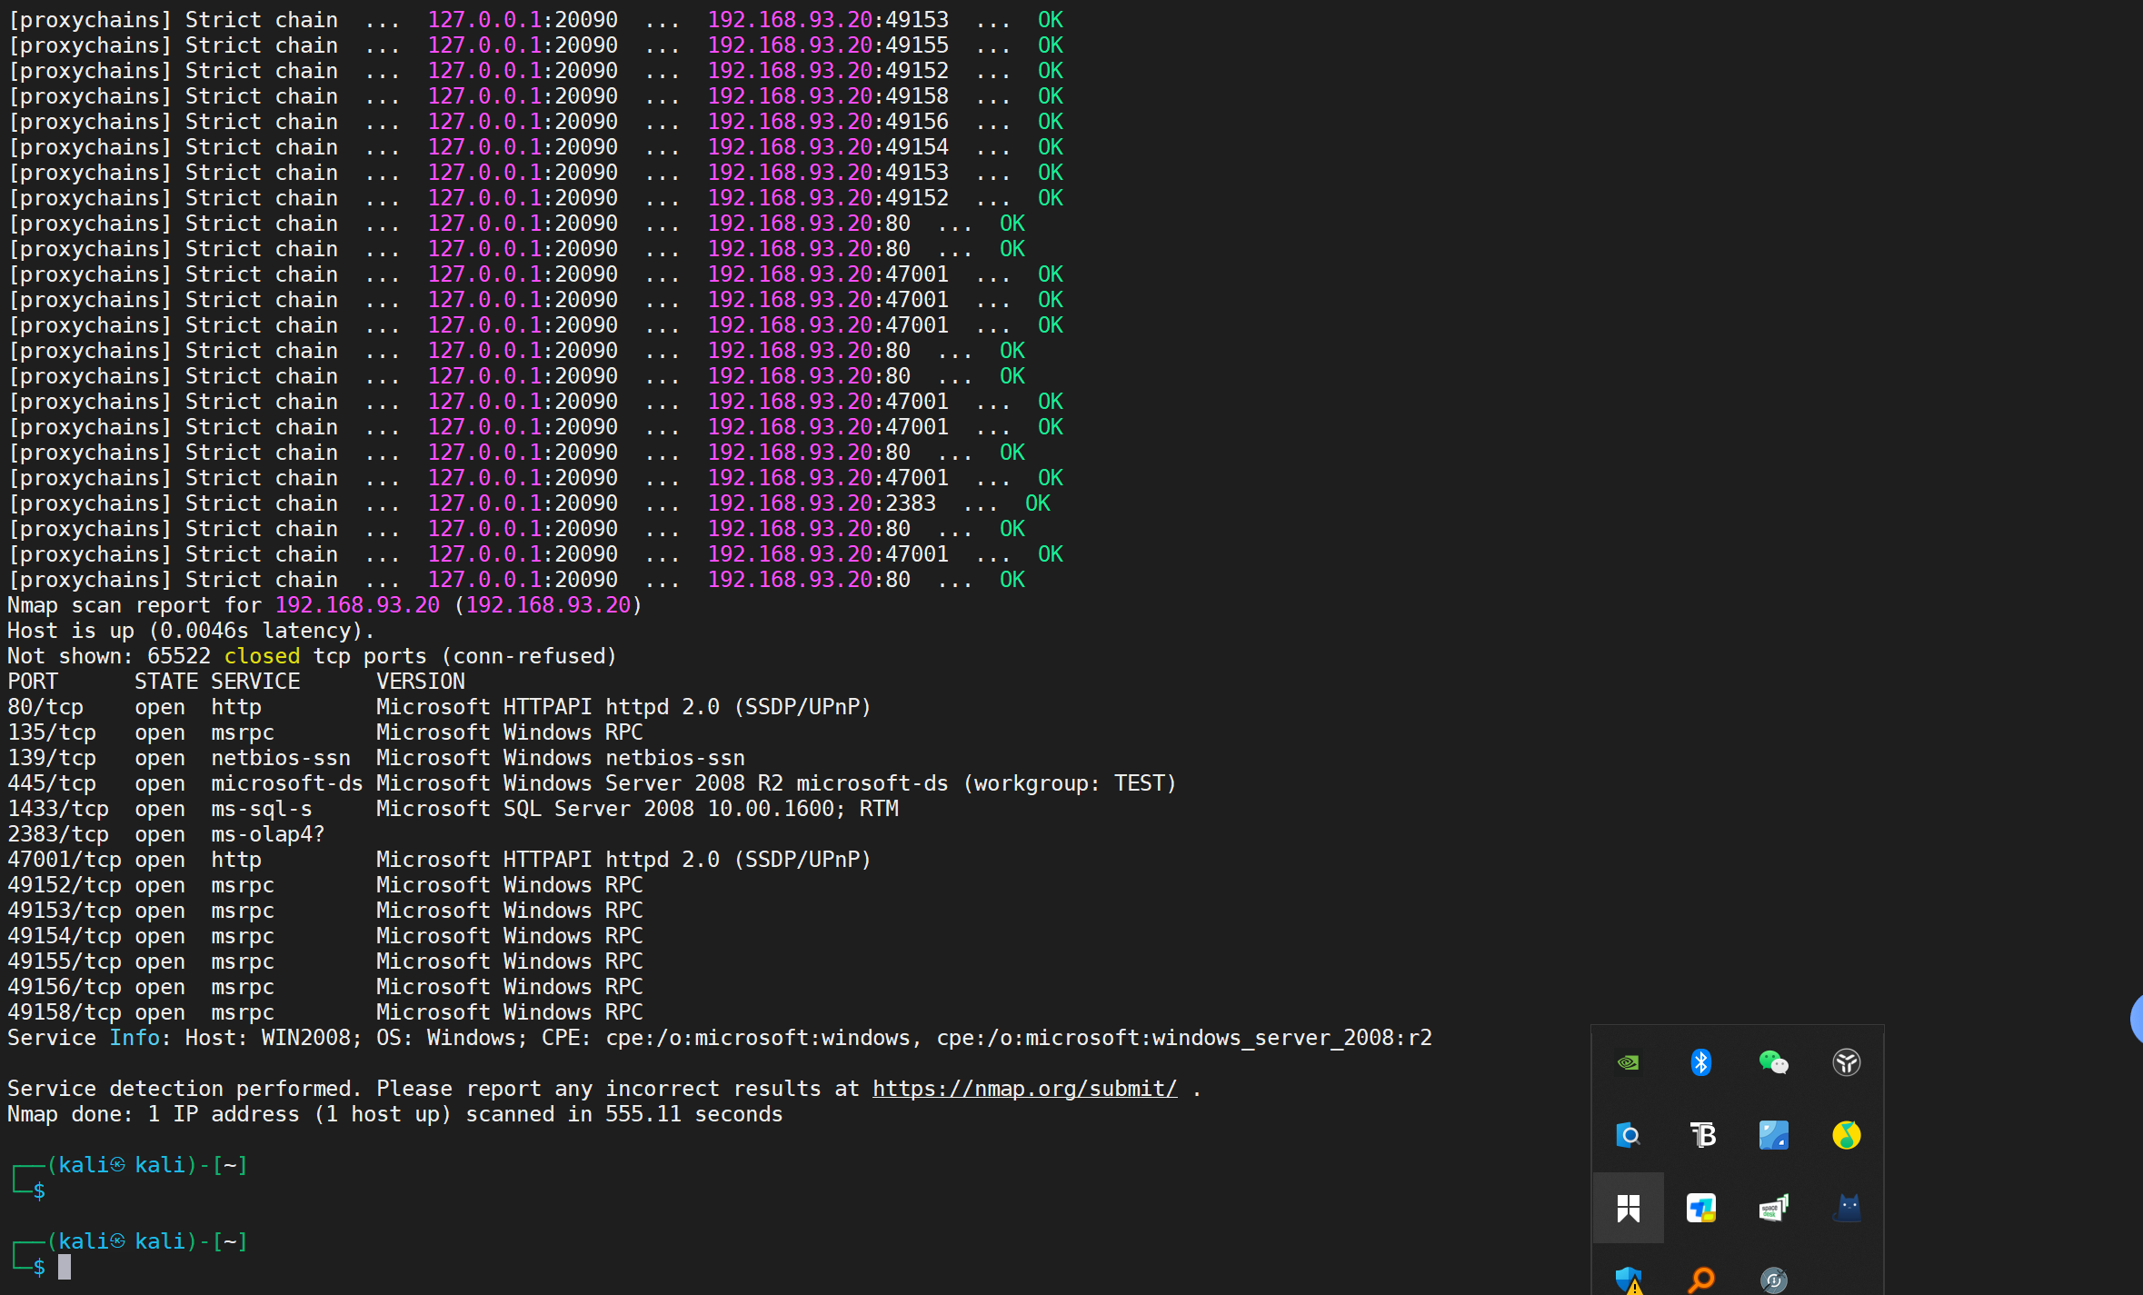Click '49152/tcp' in the port list

65,885
